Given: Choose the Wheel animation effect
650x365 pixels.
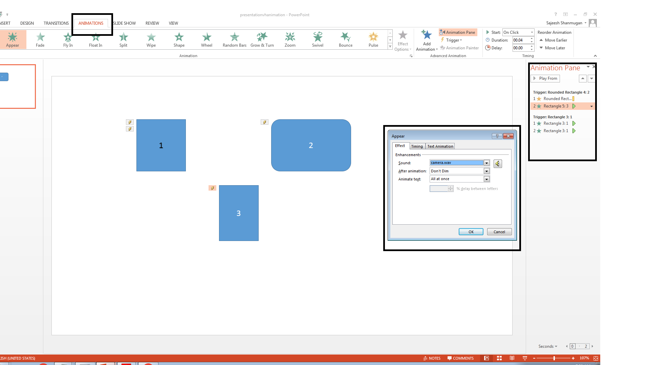Looking at the screenshot, I should [207, 40].
